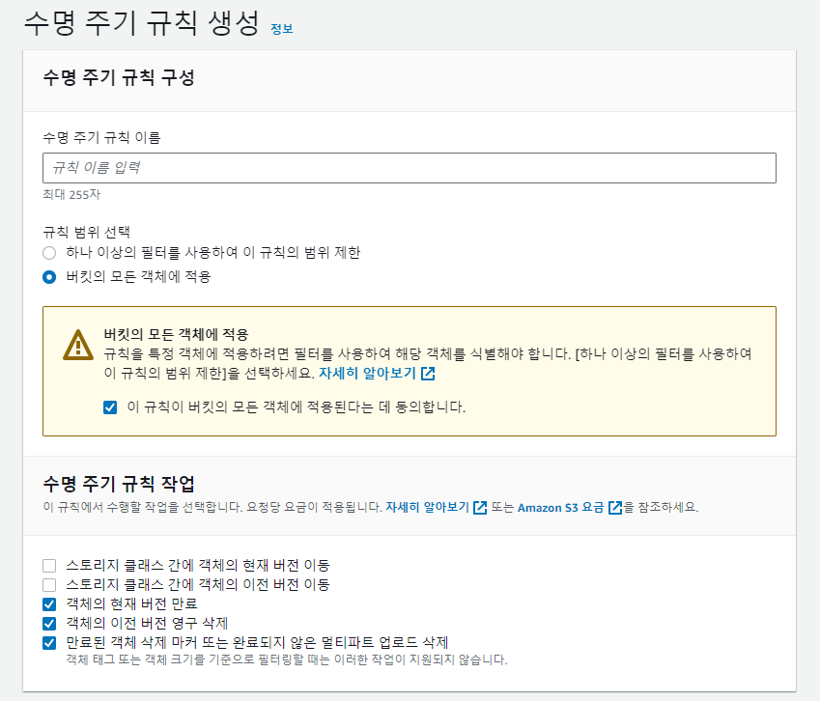This screenshot has width=820, height=701.
Task: Uncheck 객체의 이전 버전 영구 삭제 checkbox
Action: click(49, 624)
